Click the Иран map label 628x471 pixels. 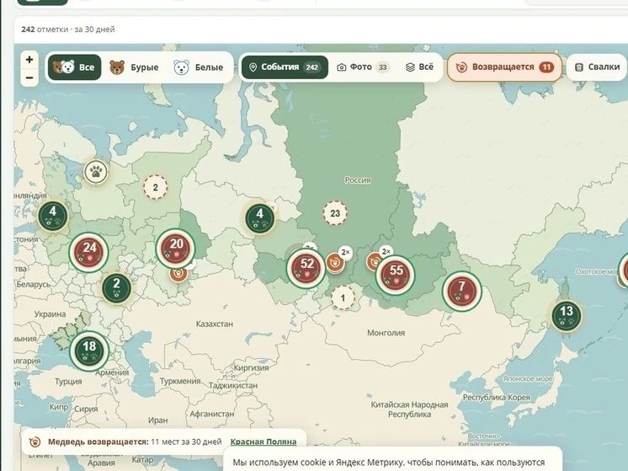157,420
